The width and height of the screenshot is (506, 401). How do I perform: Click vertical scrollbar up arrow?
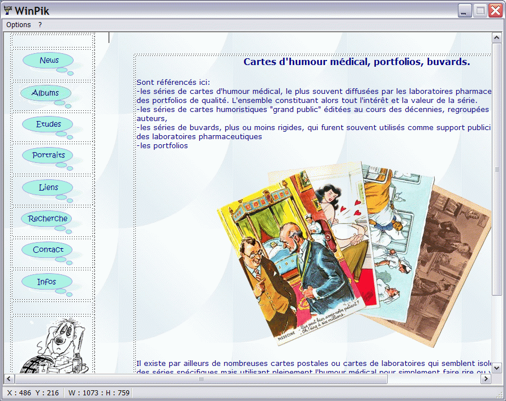(x=496, y=38)
